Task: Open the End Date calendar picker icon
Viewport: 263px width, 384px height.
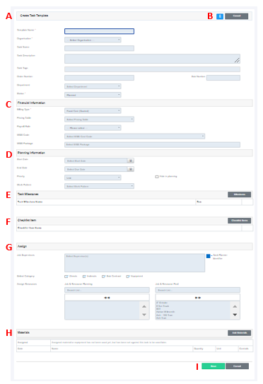Action: 131,169
